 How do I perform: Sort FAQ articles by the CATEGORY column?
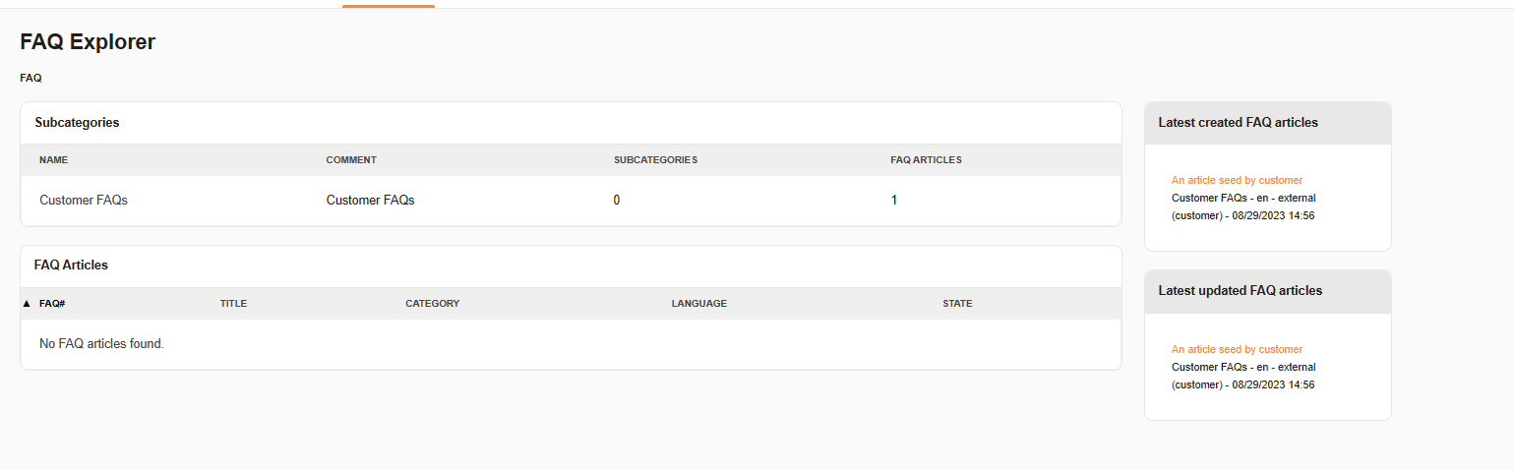pyautogui.click(x=432, y=304)
